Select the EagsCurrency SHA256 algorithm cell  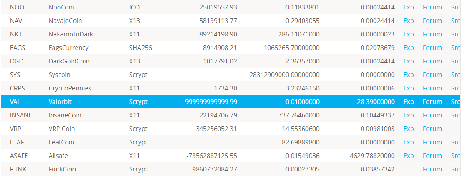140,48
